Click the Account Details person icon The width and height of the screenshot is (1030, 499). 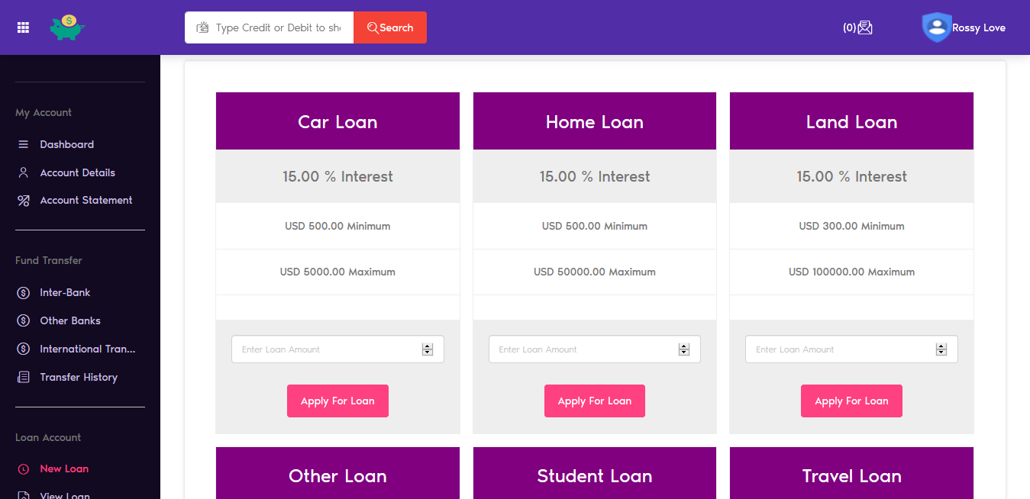[x=24, y=172]
